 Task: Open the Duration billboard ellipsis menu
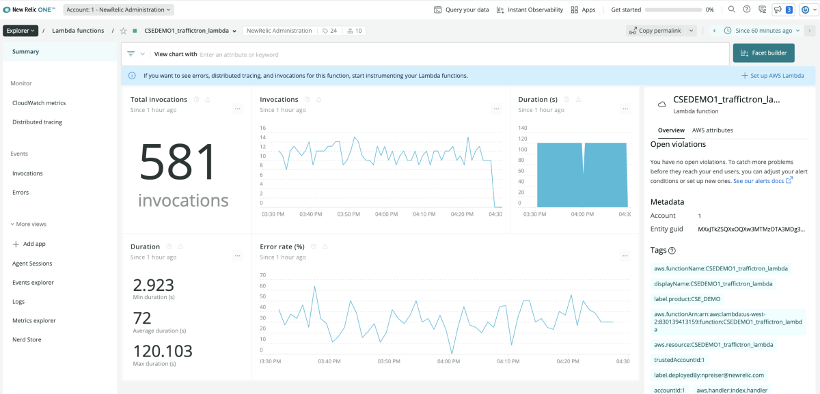coord(237,256)
